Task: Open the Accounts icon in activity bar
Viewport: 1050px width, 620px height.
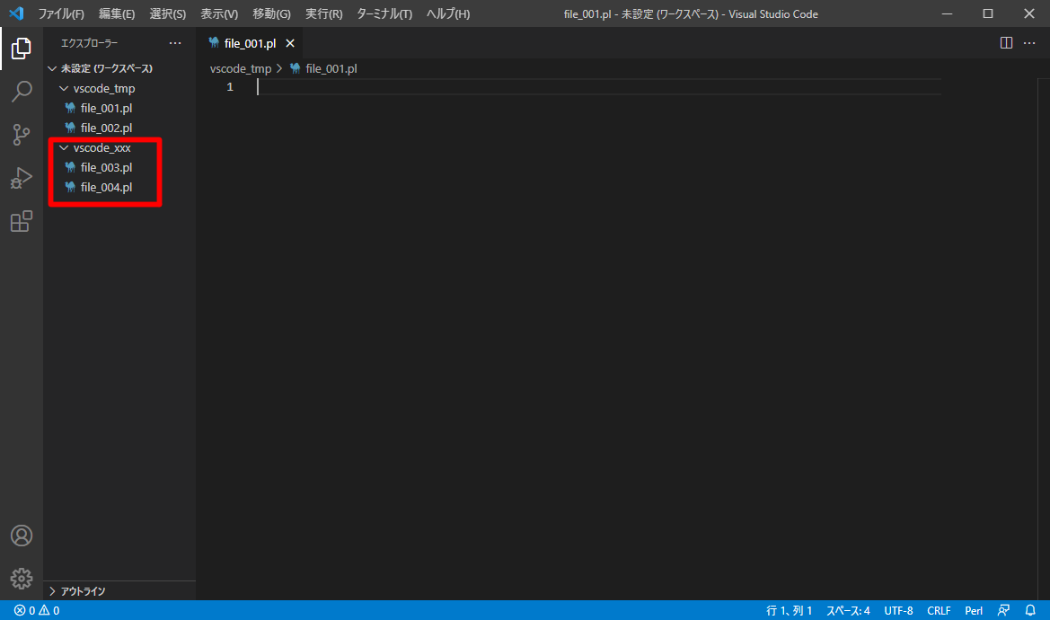Action: pos(22,536)
